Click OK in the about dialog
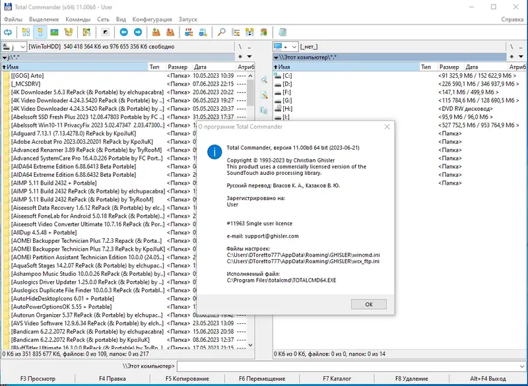The image size is (528, 386). coord(369,304)
